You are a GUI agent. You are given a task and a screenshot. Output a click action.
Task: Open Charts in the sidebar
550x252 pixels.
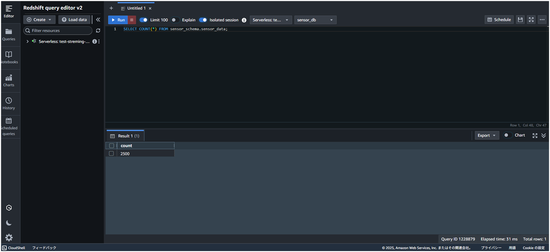pos(9,81)
